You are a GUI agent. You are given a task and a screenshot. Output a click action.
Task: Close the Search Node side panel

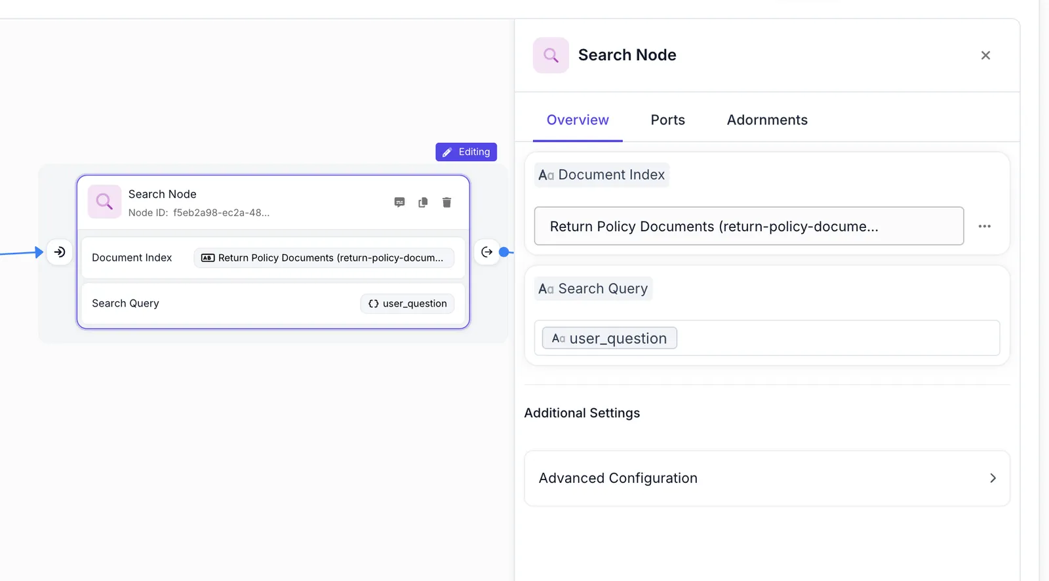[x=985, y=56]
